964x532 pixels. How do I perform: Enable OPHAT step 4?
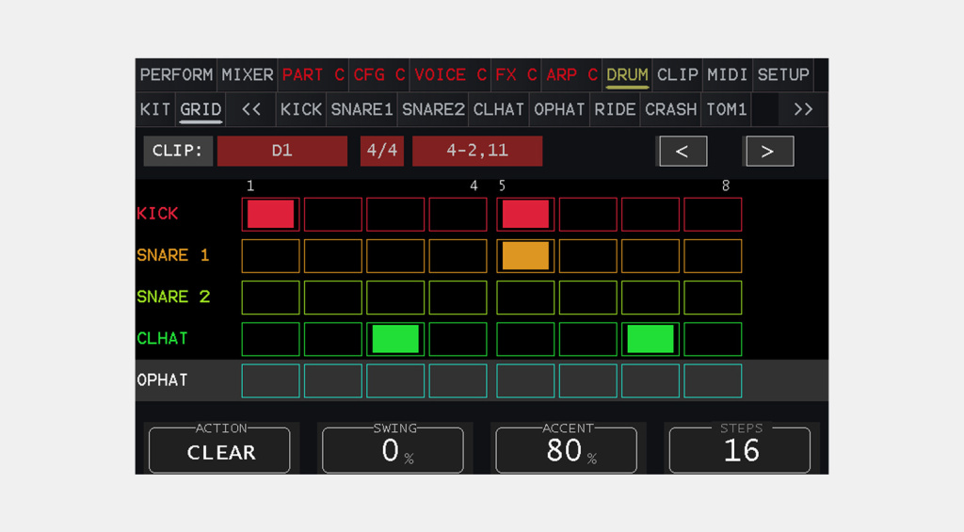click(x=458, y=380)
